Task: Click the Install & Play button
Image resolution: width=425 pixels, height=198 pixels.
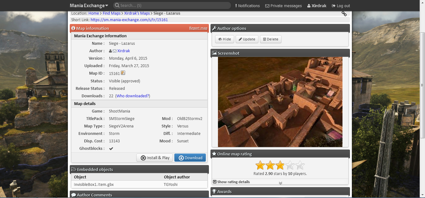Action: (154, 158)
